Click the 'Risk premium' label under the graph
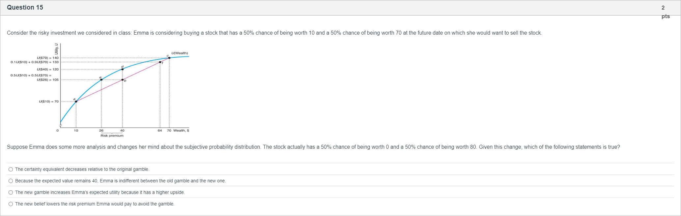The width and height of the screenshot is (681, 216). 112,136
